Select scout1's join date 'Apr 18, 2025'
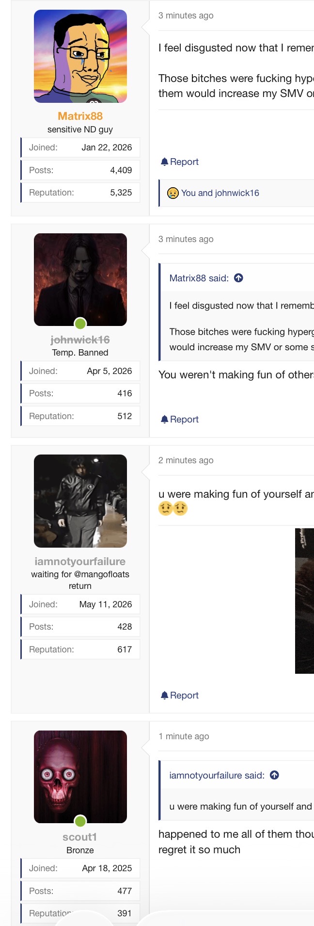Viewport: 314px width, 926px height. tap(107, 868)
